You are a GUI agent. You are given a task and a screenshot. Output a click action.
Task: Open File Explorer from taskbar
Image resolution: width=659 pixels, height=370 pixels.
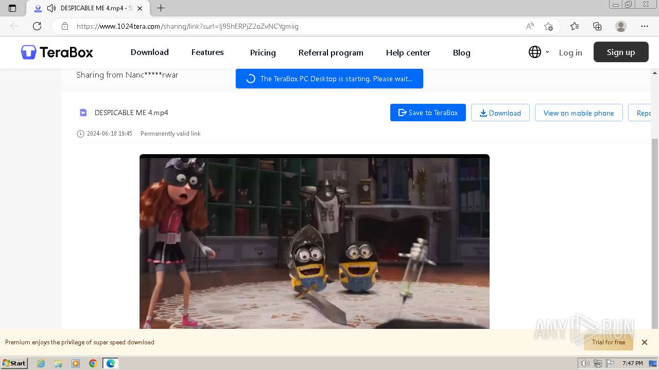coord(58,363)
